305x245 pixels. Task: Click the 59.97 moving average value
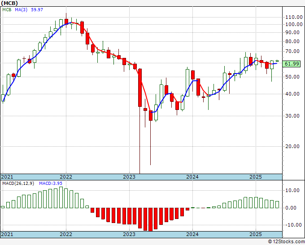pyautogui.click(x=37, y=10)
